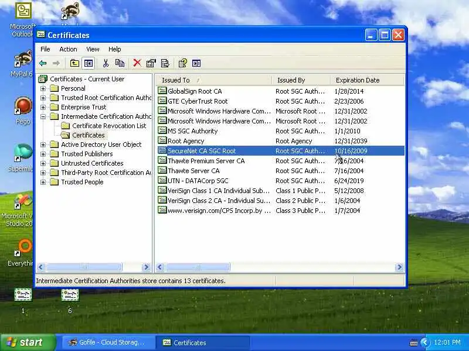The height and width of the screenshot is (351, 469).
Task: Open the Help menu
Action: 114,49
